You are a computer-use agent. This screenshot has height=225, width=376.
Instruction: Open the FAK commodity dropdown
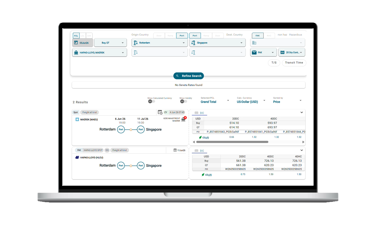click(x=264, y=52)
